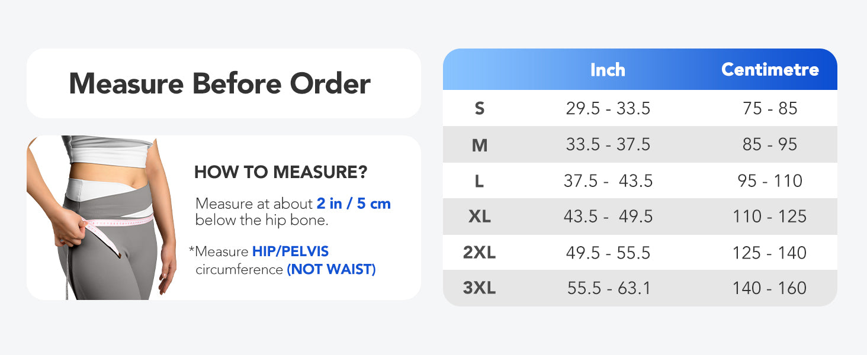Click the 110 - 125 centimetre value

click(x=770, y=217)
